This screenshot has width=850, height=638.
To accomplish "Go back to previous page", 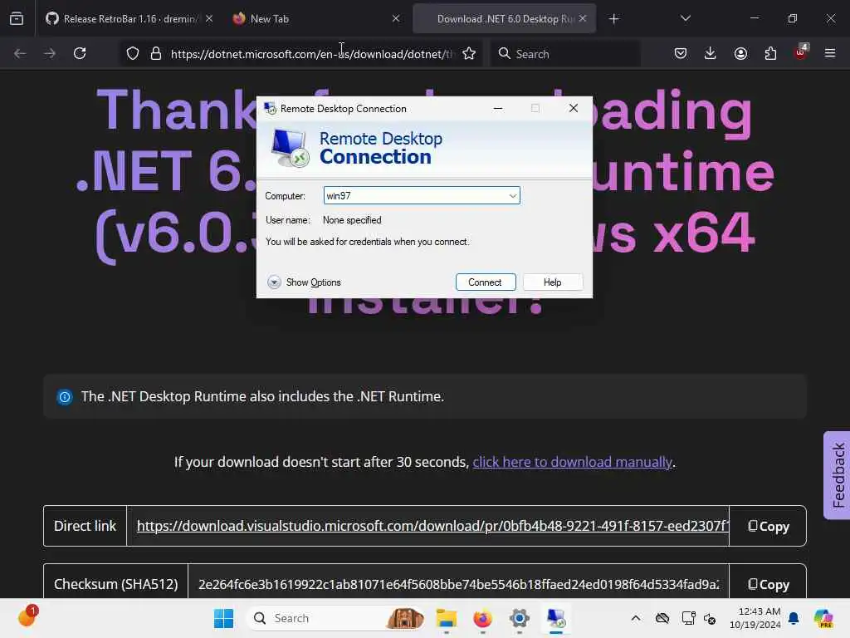I will pos(20,53).
